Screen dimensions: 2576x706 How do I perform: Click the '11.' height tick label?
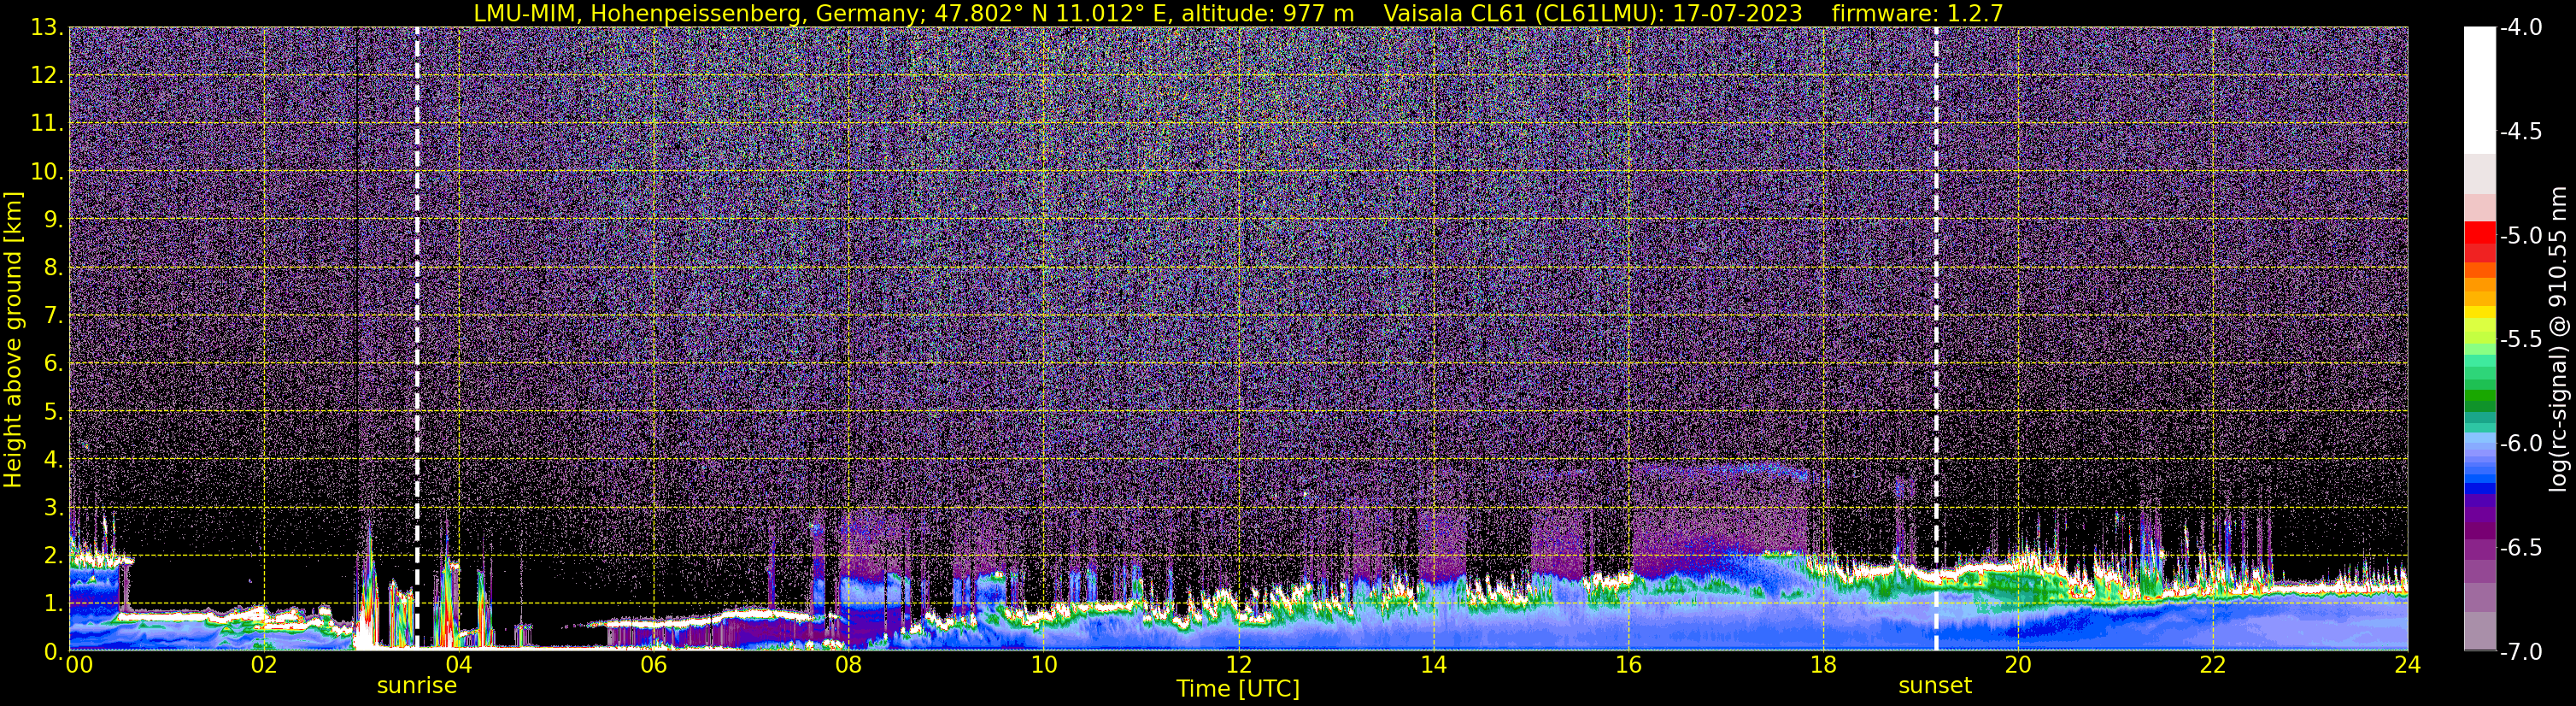pyautogui.click(x=47, y=123)
